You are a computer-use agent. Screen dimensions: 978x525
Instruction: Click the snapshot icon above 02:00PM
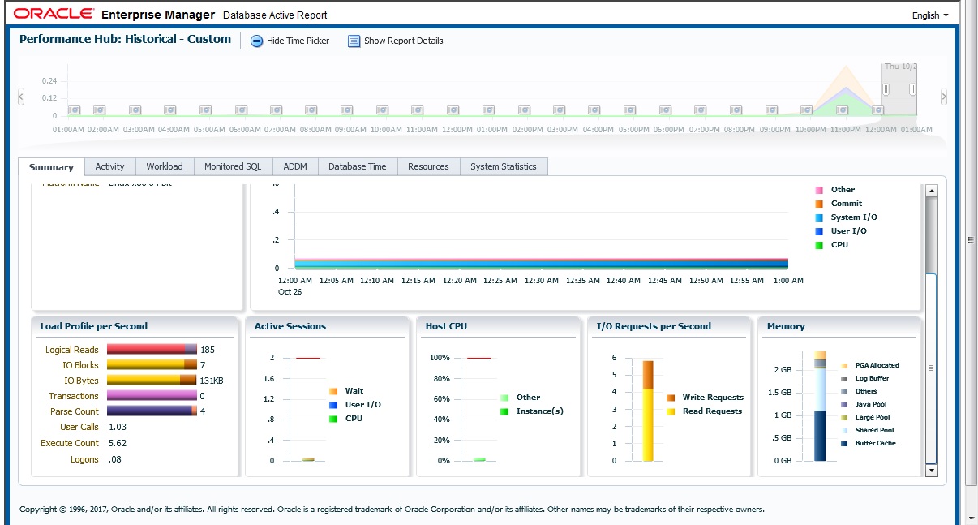click(523, 110)
